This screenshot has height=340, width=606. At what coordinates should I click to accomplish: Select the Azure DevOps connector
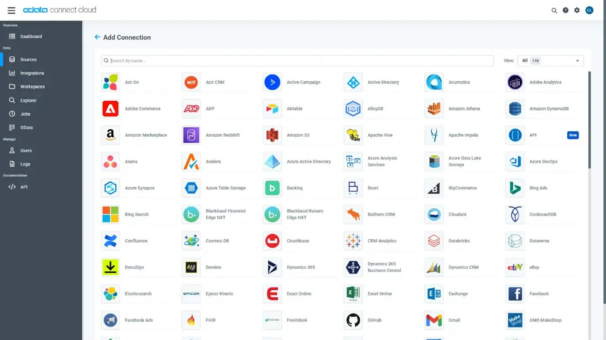[x=515, y=161]
